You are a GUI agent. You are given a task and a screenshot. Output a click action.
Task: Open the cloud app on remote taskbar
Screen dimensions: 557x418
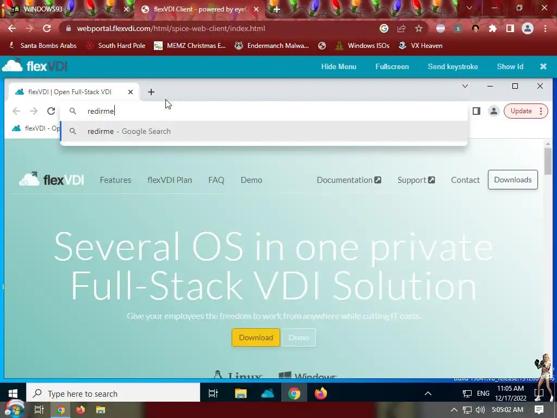[267, 394]
